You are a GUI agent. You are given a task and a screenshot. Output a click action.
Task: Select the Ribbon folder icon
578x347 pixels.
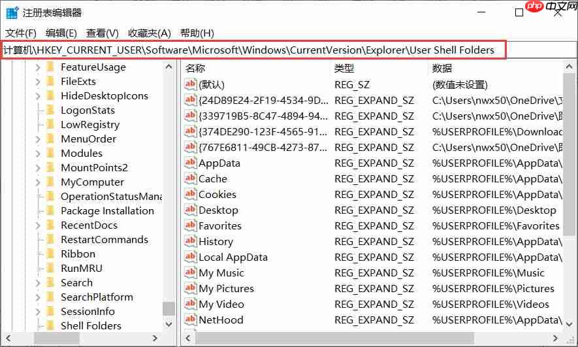(51, 254)
